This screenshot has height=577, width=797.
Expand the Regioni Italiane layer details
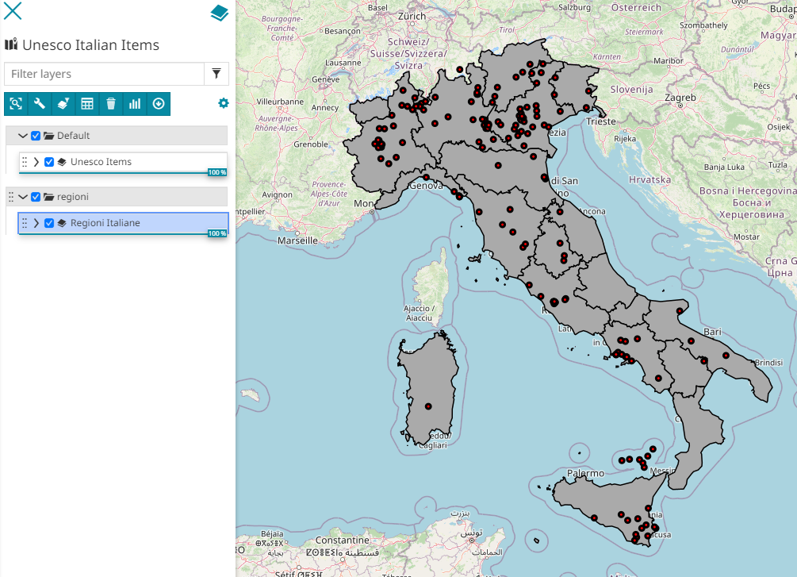pos(36,223)
